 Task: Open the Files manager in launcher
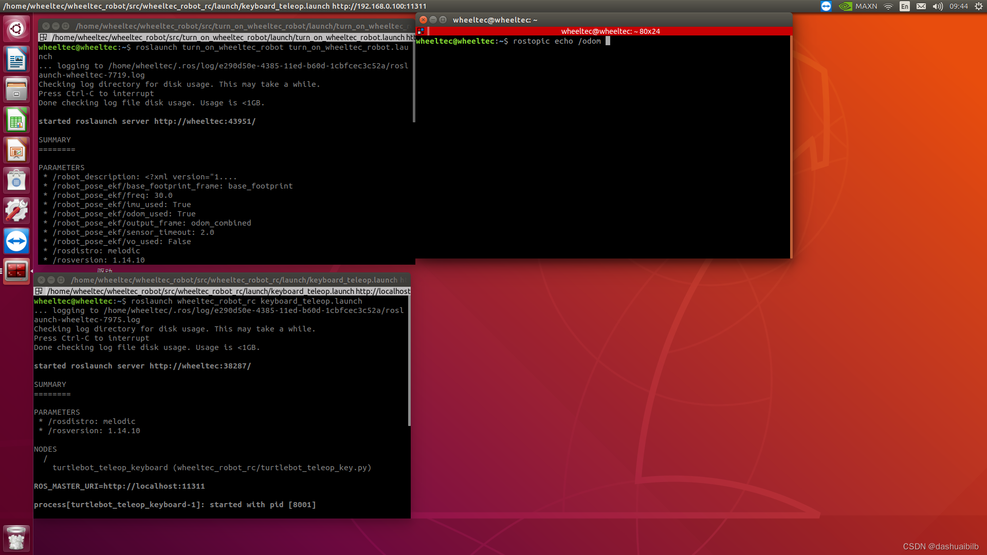point(16,89)
